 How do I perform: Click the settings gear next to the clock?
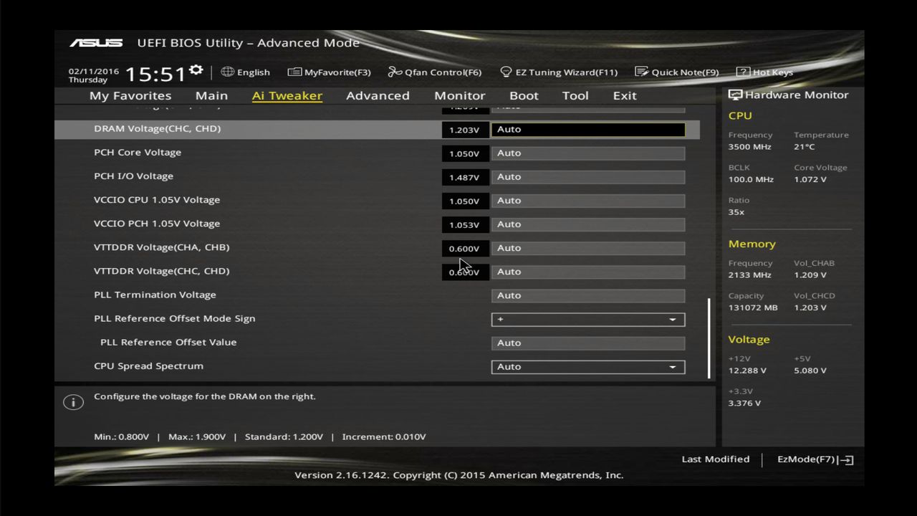pos(196,70)
